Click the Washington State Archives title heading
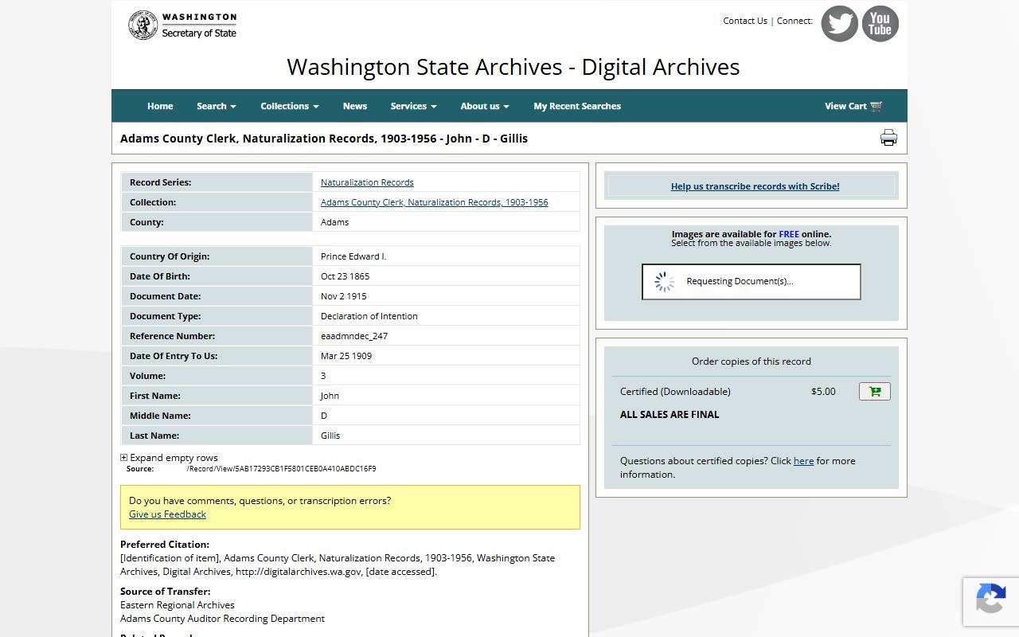Image resolution: width=1019 pixels, height=637 pixels. 513,67
